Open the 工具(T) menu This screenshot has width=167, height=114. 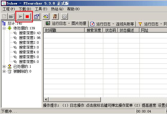pos(41,9)
